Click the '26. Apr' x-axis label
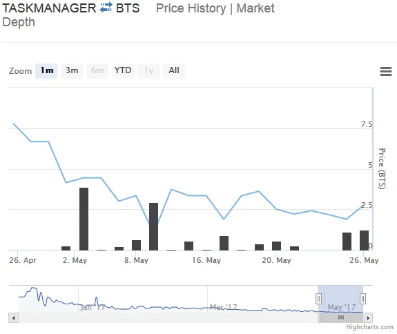The image size is (397, 334). (23, 260)
